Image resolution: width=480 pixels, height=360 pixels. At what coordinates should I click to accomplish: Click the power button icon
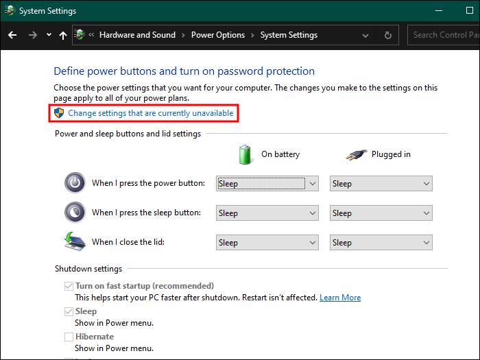75,183
